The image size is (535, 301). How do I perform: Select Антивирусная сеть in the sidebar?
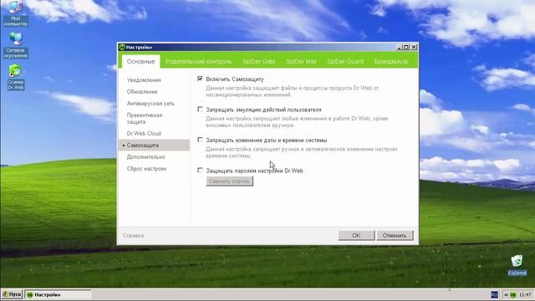point(150,104)
